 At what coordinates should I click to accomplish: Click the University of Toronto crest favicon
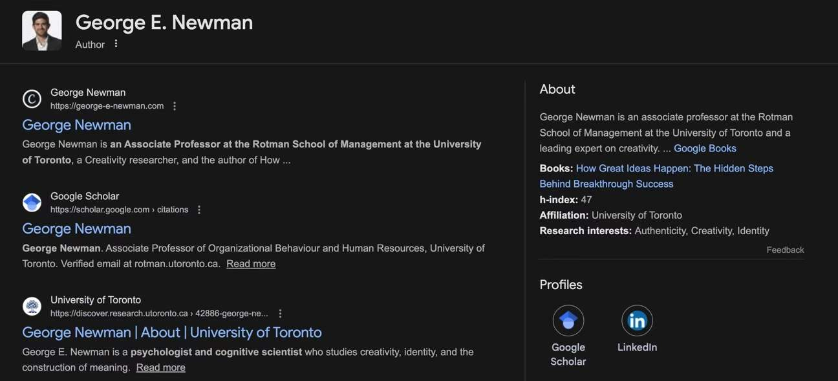tap(32, 306)
